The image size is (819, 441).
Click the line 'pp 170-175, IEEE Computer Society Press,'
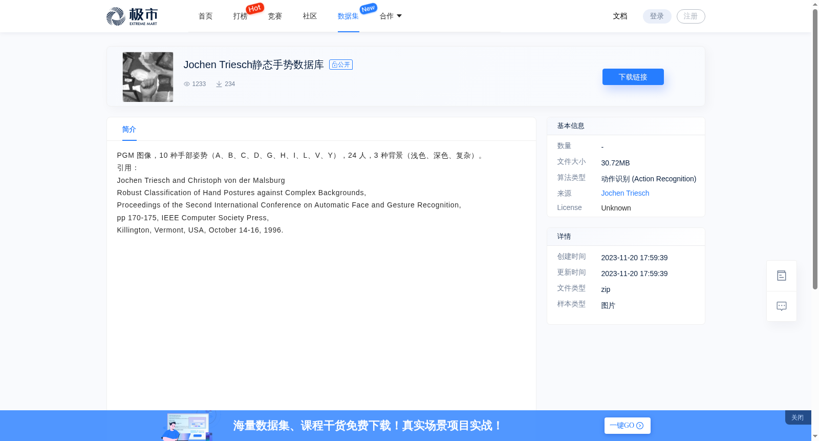(x=193, y=218)
